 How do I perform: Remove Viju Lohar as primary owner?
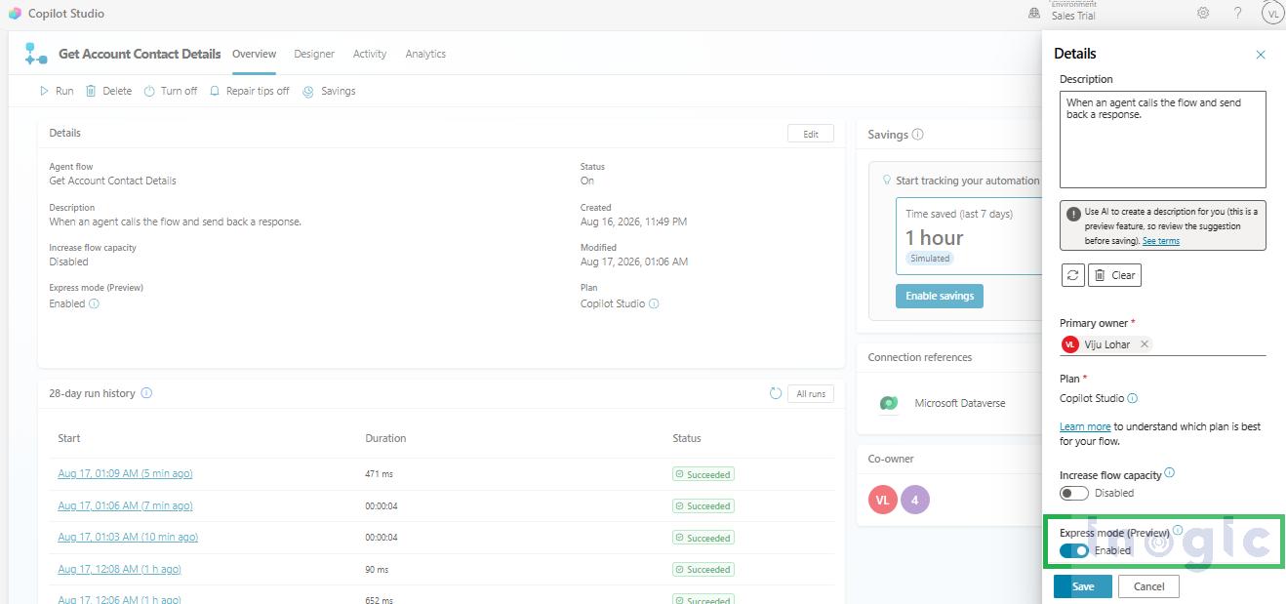pos(1145,343)
